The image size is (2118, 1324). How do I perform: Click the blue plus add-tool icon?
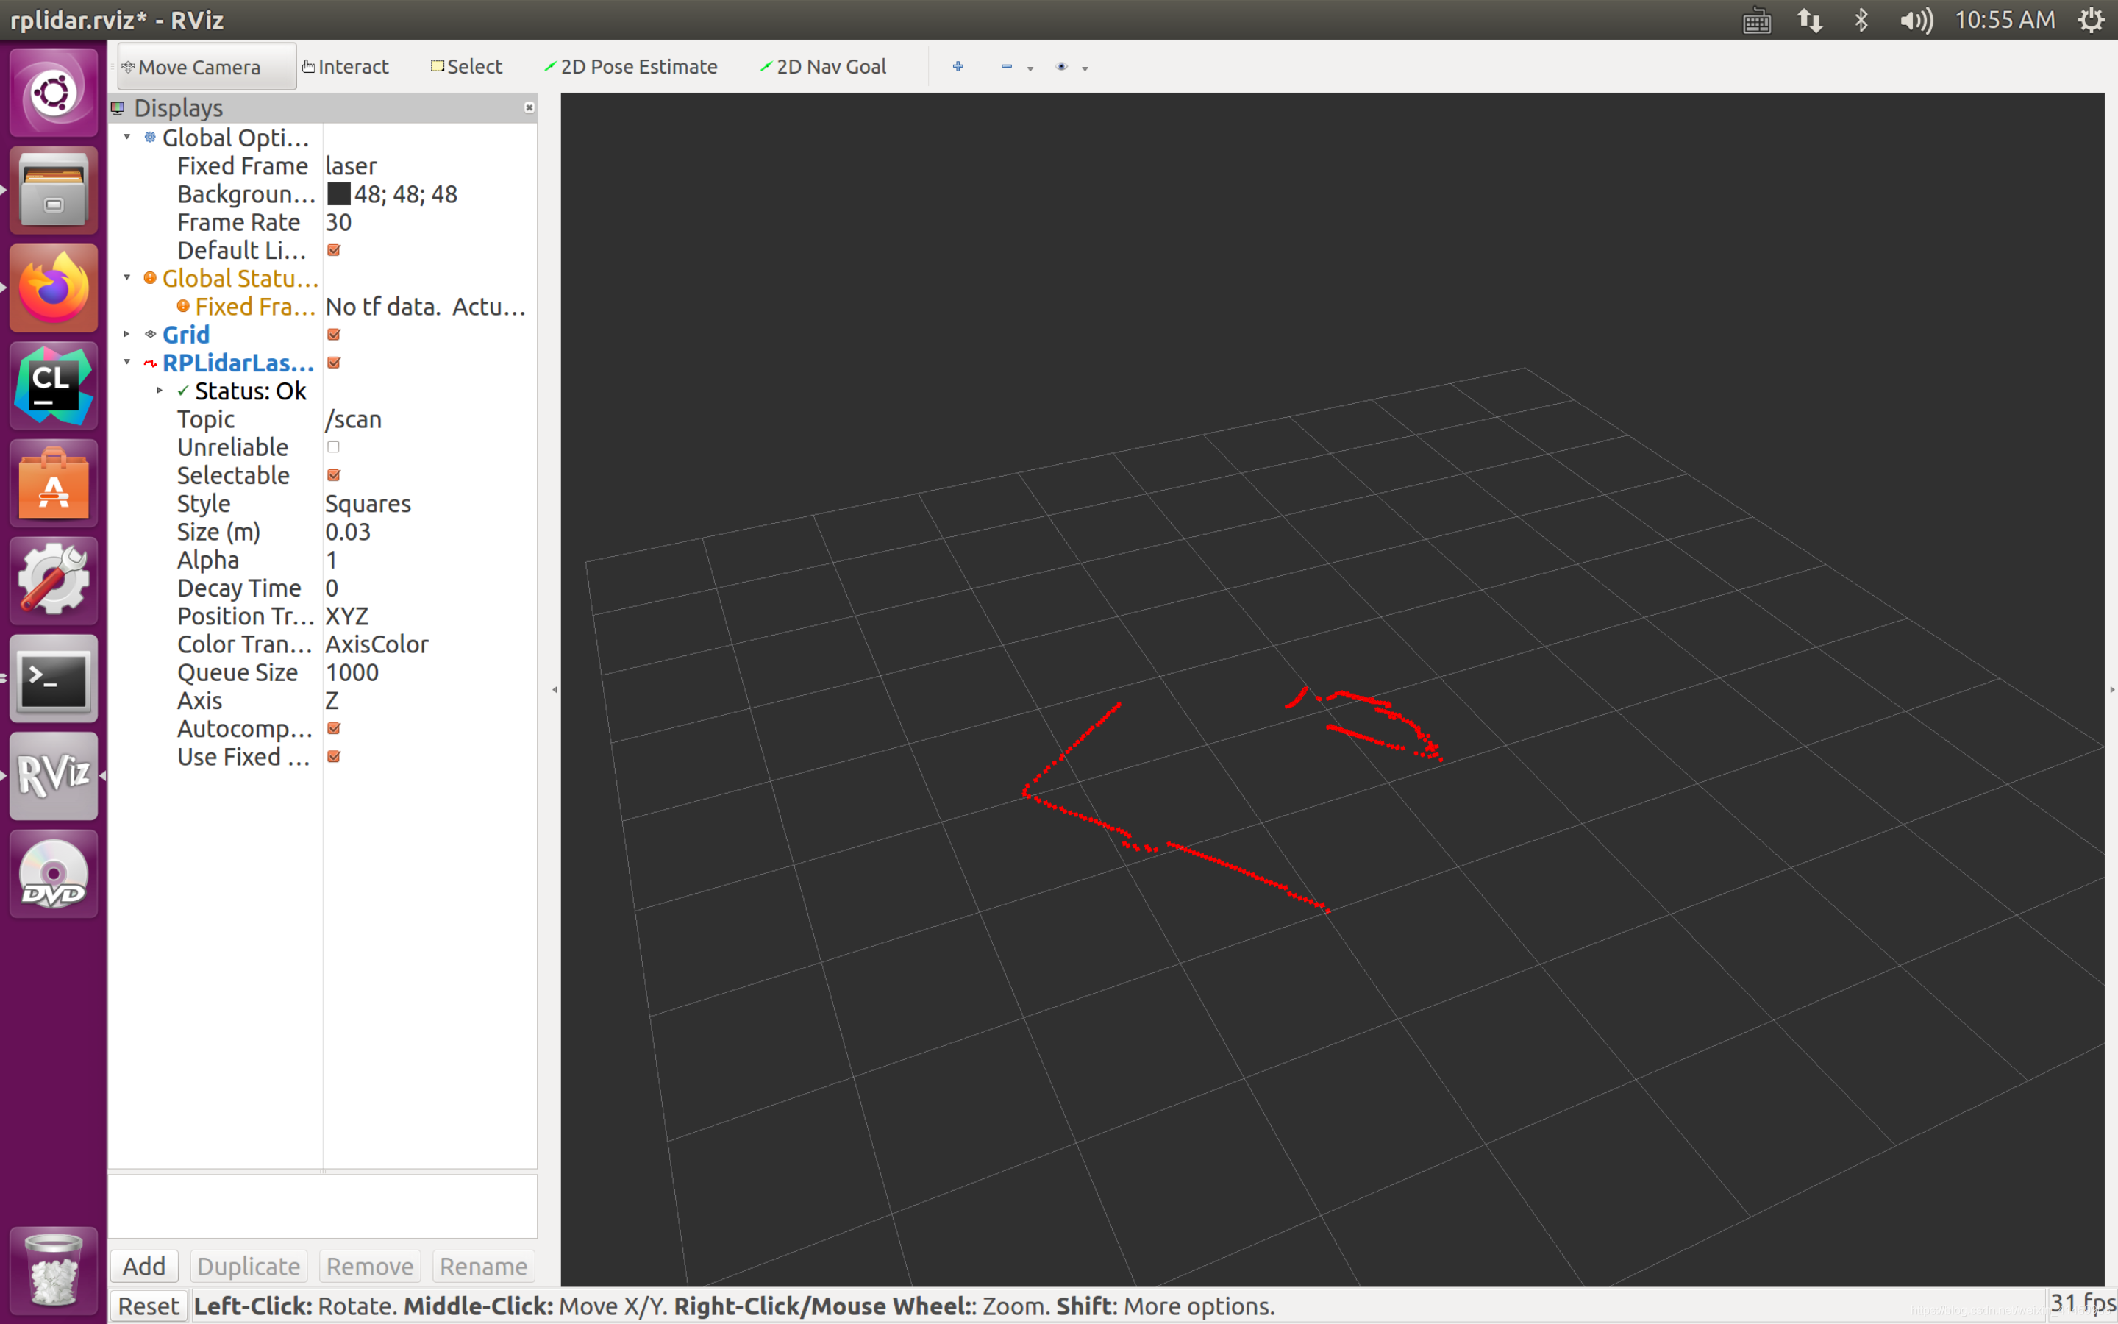pyautogui.click(x=958, y=66)
